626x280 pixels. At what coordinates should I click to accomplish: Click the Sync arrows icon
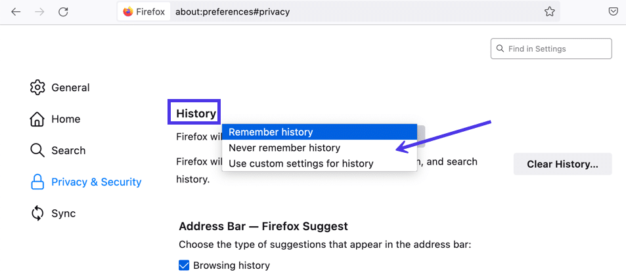37,213
